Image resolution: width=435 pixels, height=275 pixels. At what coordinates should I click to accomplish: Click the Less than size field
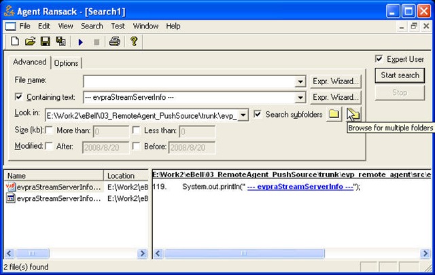pos(197,132)
